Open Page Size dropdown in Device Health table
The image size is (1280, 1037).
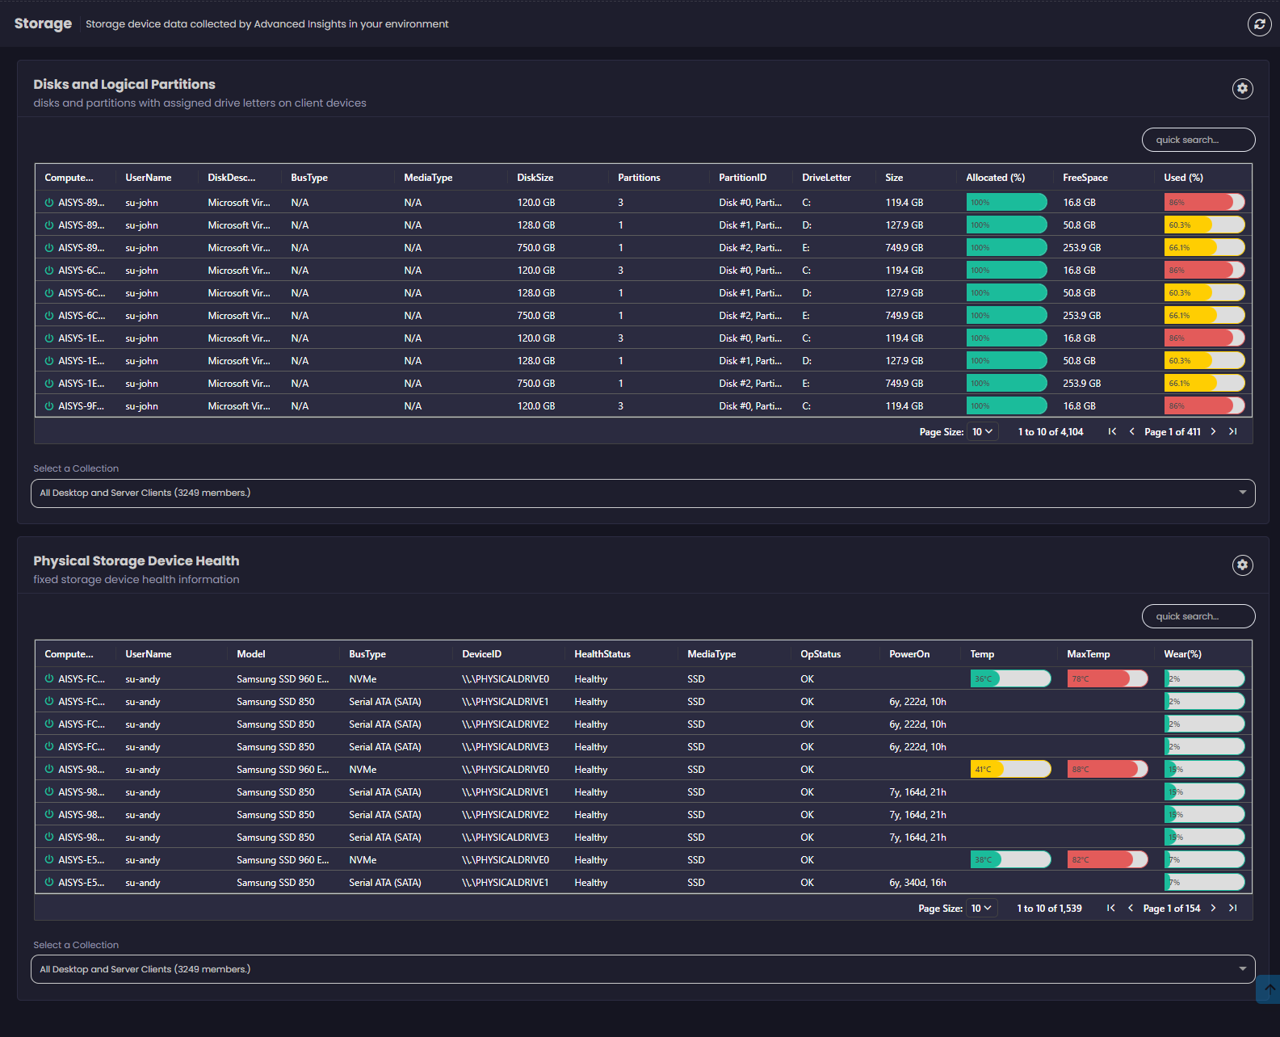click(981, 909)
